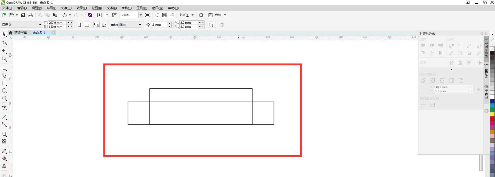Pick the red swatch in color palette
Viewport: 495px width, 177px height.
(x=492, y=119)
